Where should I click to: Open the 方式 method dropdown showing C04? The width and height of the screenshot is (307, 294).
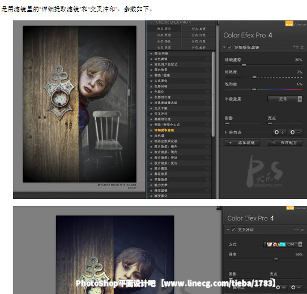(283, 244)
